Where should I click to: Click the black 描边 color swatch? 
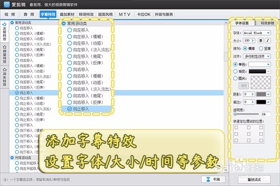coord(261,102)
